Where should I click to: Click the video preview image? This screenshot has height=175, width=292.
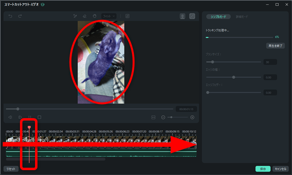101,62
